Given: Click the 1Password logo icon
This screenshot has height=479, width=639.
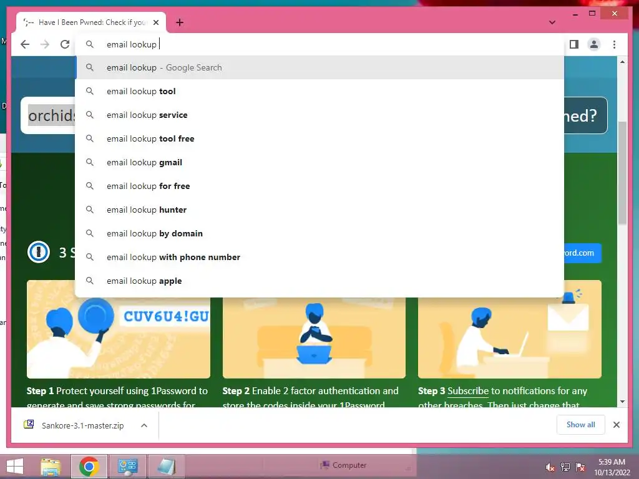Looking at the screenshot, I should [39, 252].
